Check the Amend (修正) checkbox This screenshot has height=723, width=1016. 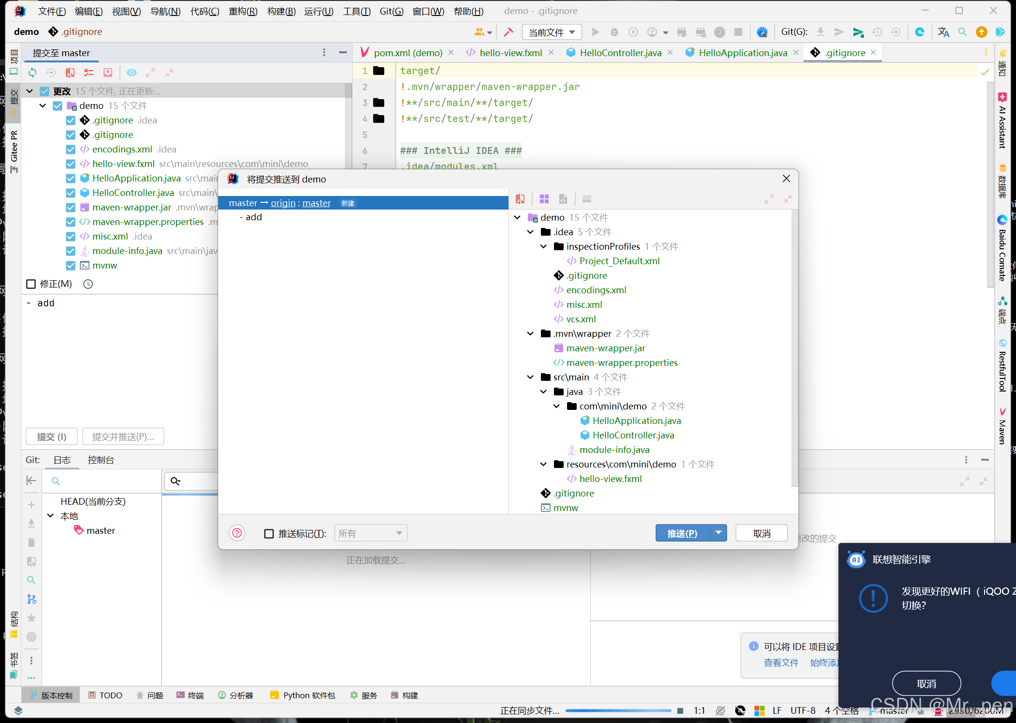31,284
